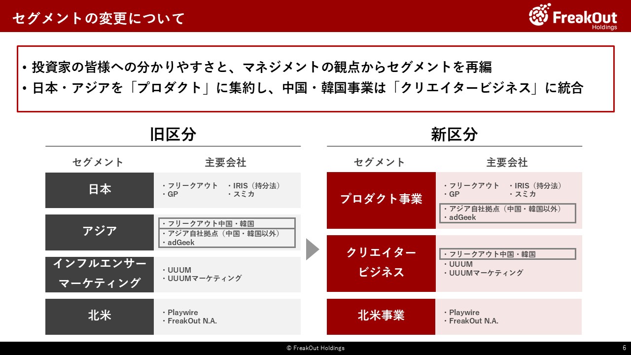Click the gray arrow between old and new tables
Screen dimensions: 631x355
click(x=313, y=249)
